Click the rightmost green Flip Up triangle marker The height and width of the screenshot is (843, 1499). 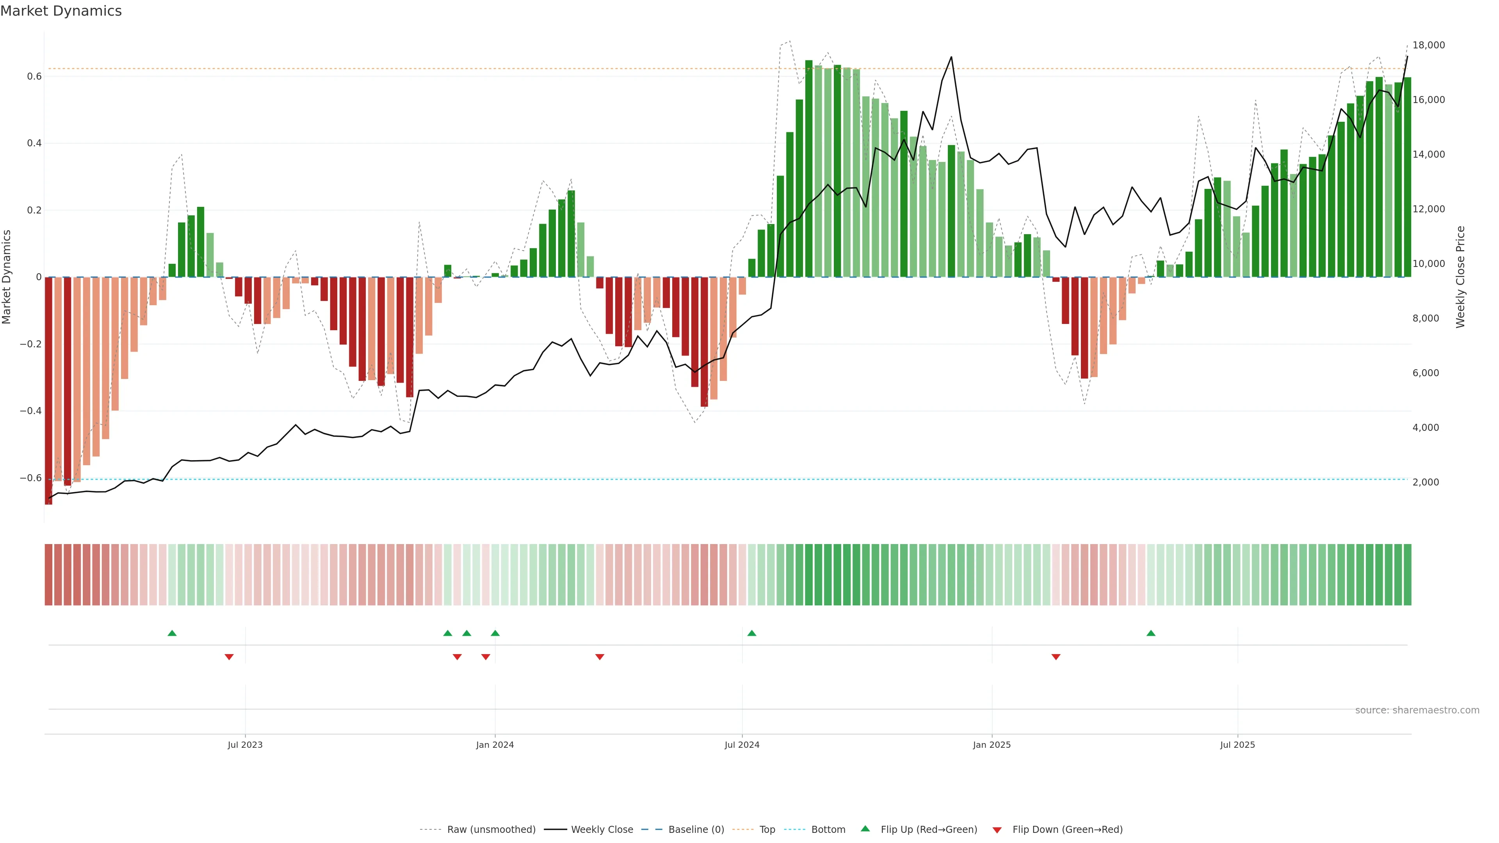[x=1150, y=633]
